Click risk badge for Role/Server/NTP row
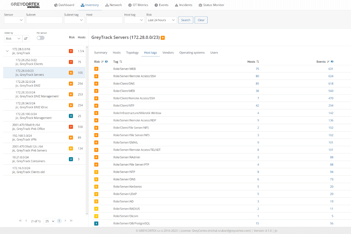Viewport: 351px width, 234px height. (x=96, y=172)
